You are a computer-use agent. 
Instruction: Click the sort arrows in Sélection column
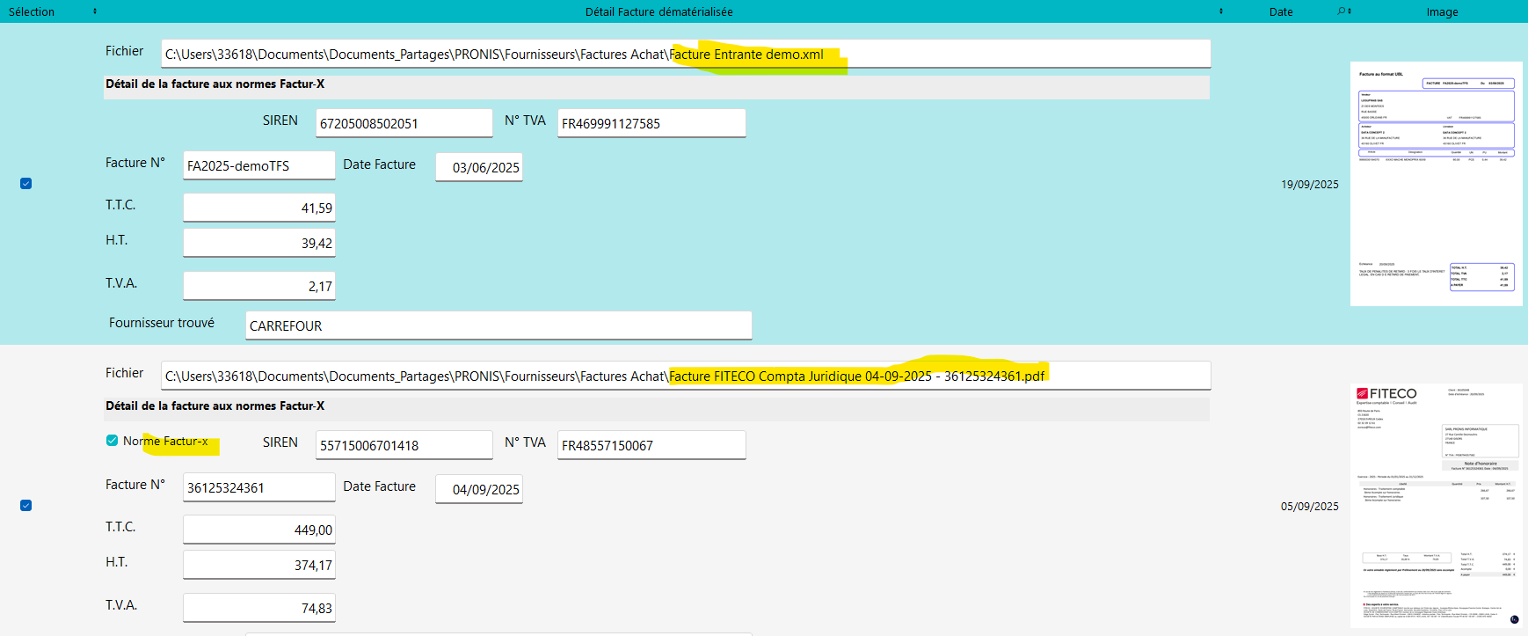click(95, 11)
